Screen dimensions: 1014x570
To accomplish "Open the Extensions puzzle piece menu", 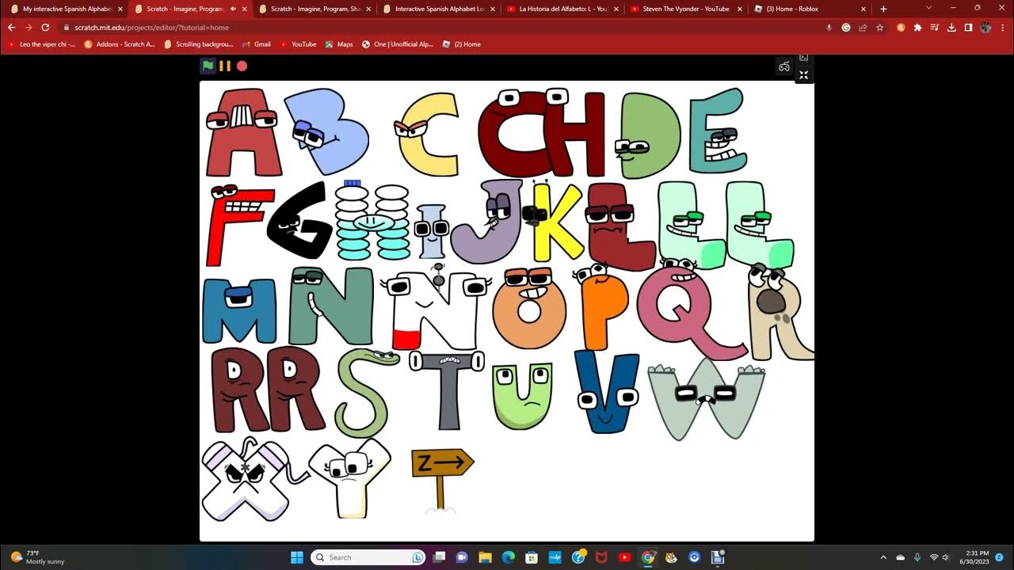I will (x=917, y=27).
